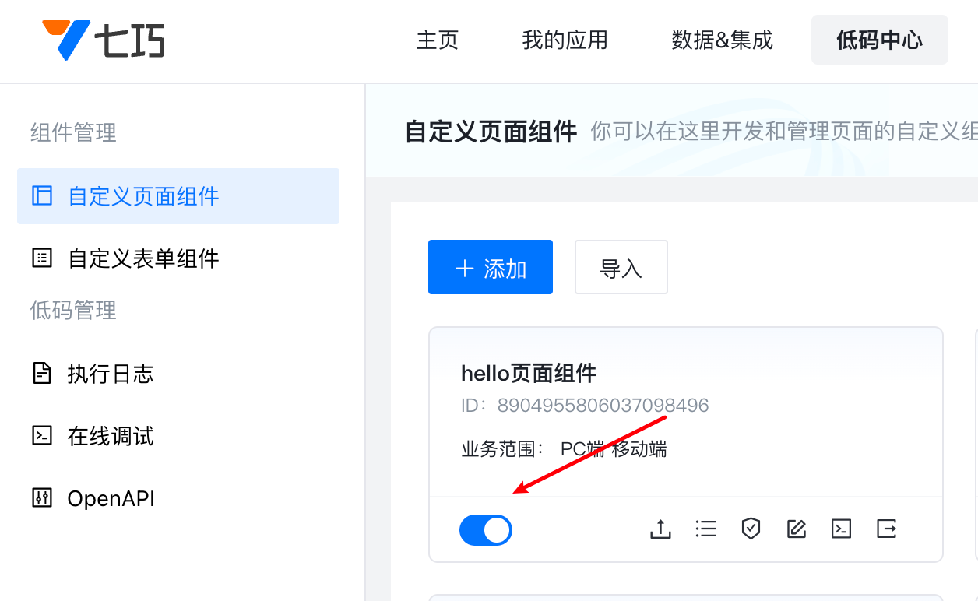Select the 低码中心 navigation tab
Screen dimensions: 978x601
coord(880,40)
